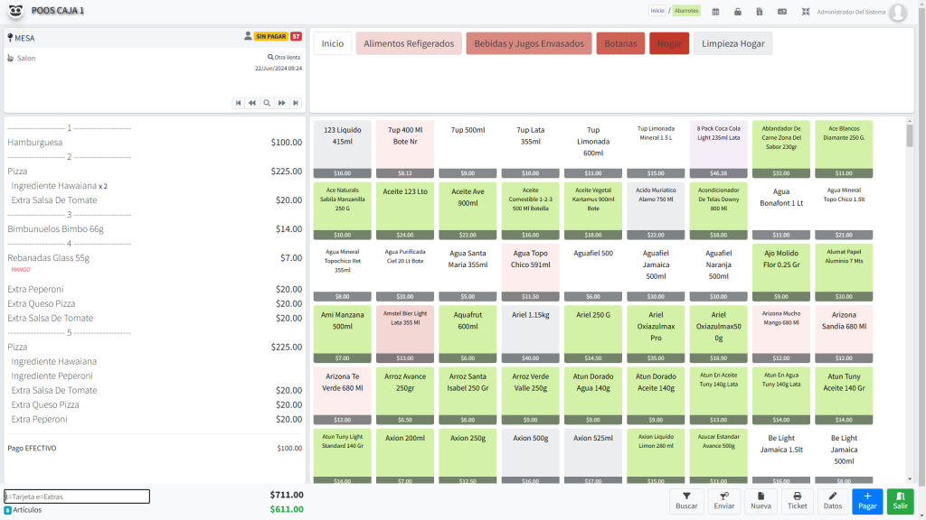
Task: Add Amstel Bier Light Lata product
Action: 405,334
